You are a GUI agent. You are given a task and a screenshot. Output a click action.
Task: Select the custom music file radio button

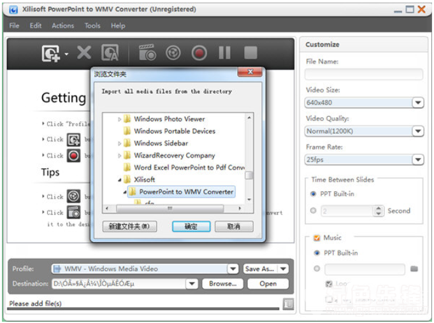(317, 268)
